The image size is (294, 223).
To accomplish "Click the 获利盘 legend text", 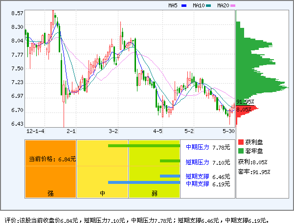I will 254,142.
